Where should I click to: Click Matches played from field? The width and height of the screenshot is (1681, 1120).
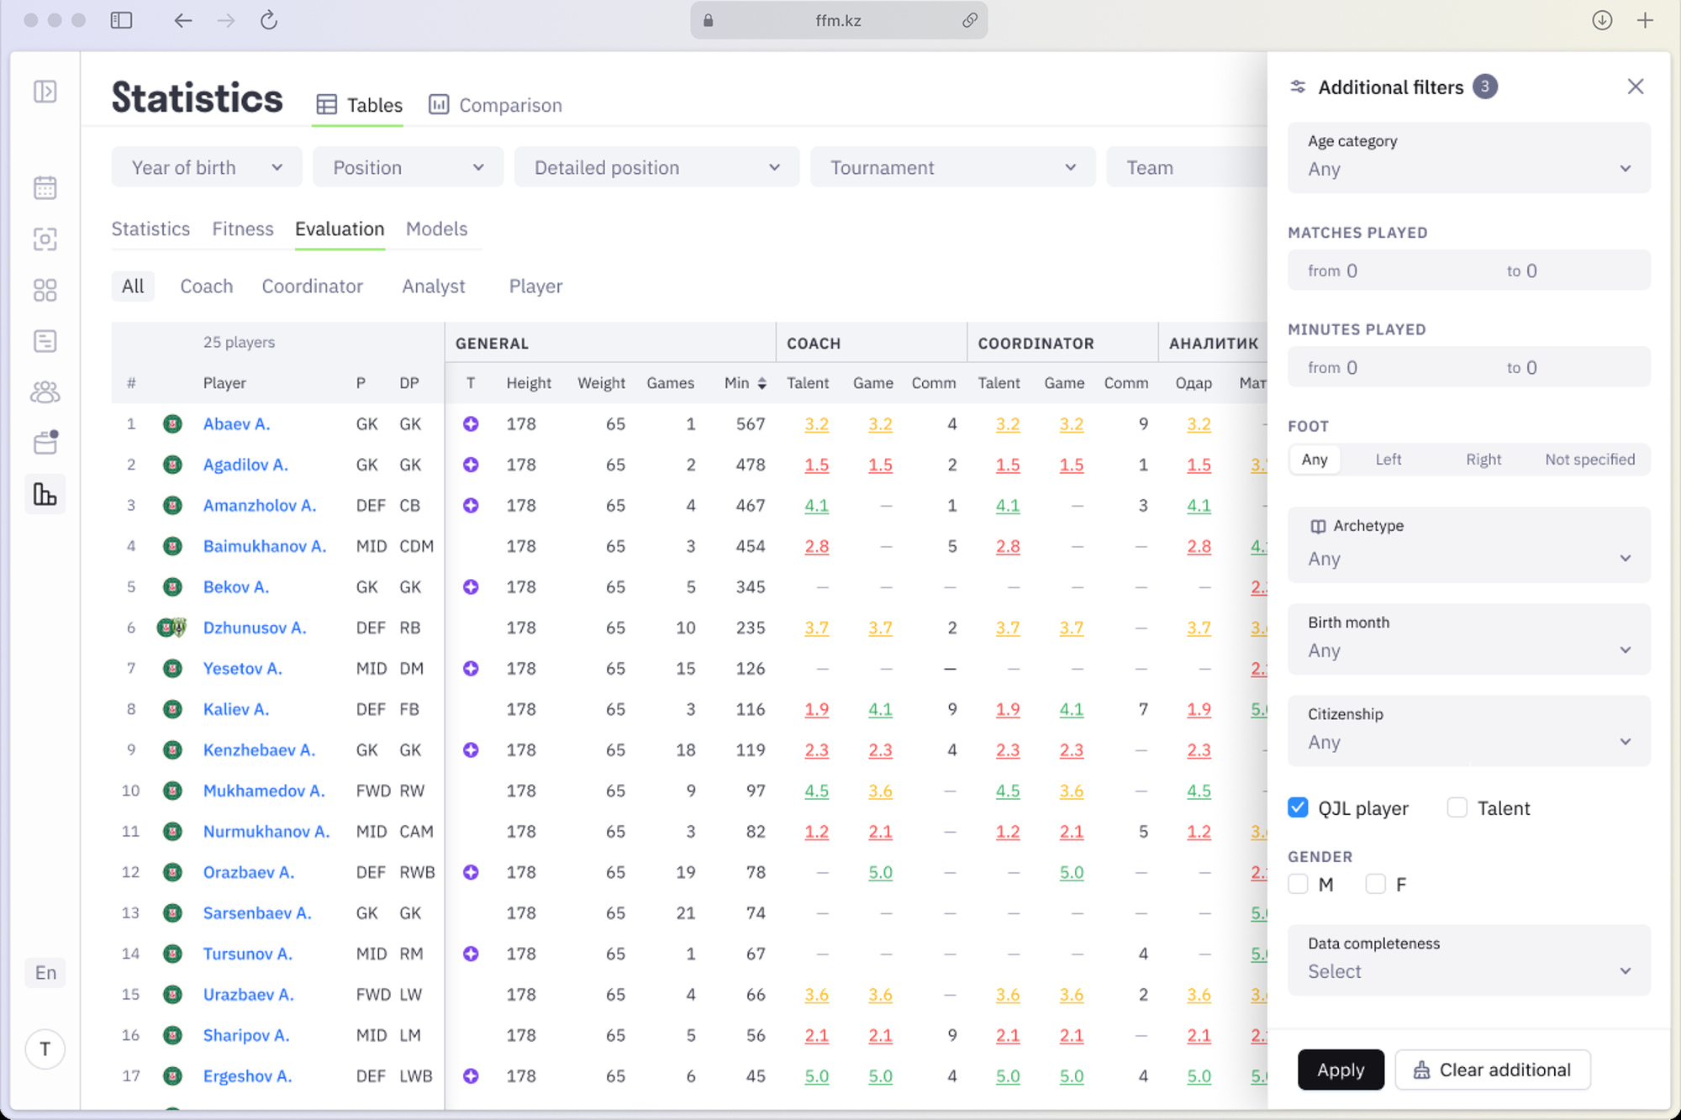(1378, 271)
